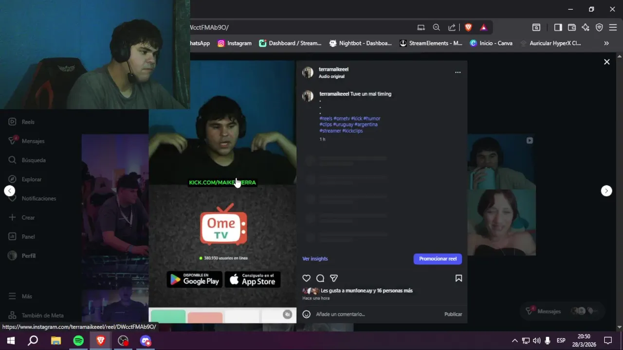Focus the Añade un comentario field
The image size is (623, 350).
(377, 314)
